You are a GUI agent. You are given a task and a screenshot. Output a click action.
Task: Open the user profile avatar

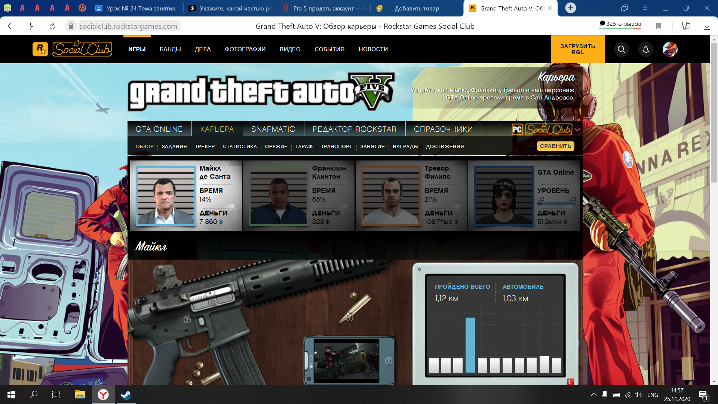click(670, 49)
